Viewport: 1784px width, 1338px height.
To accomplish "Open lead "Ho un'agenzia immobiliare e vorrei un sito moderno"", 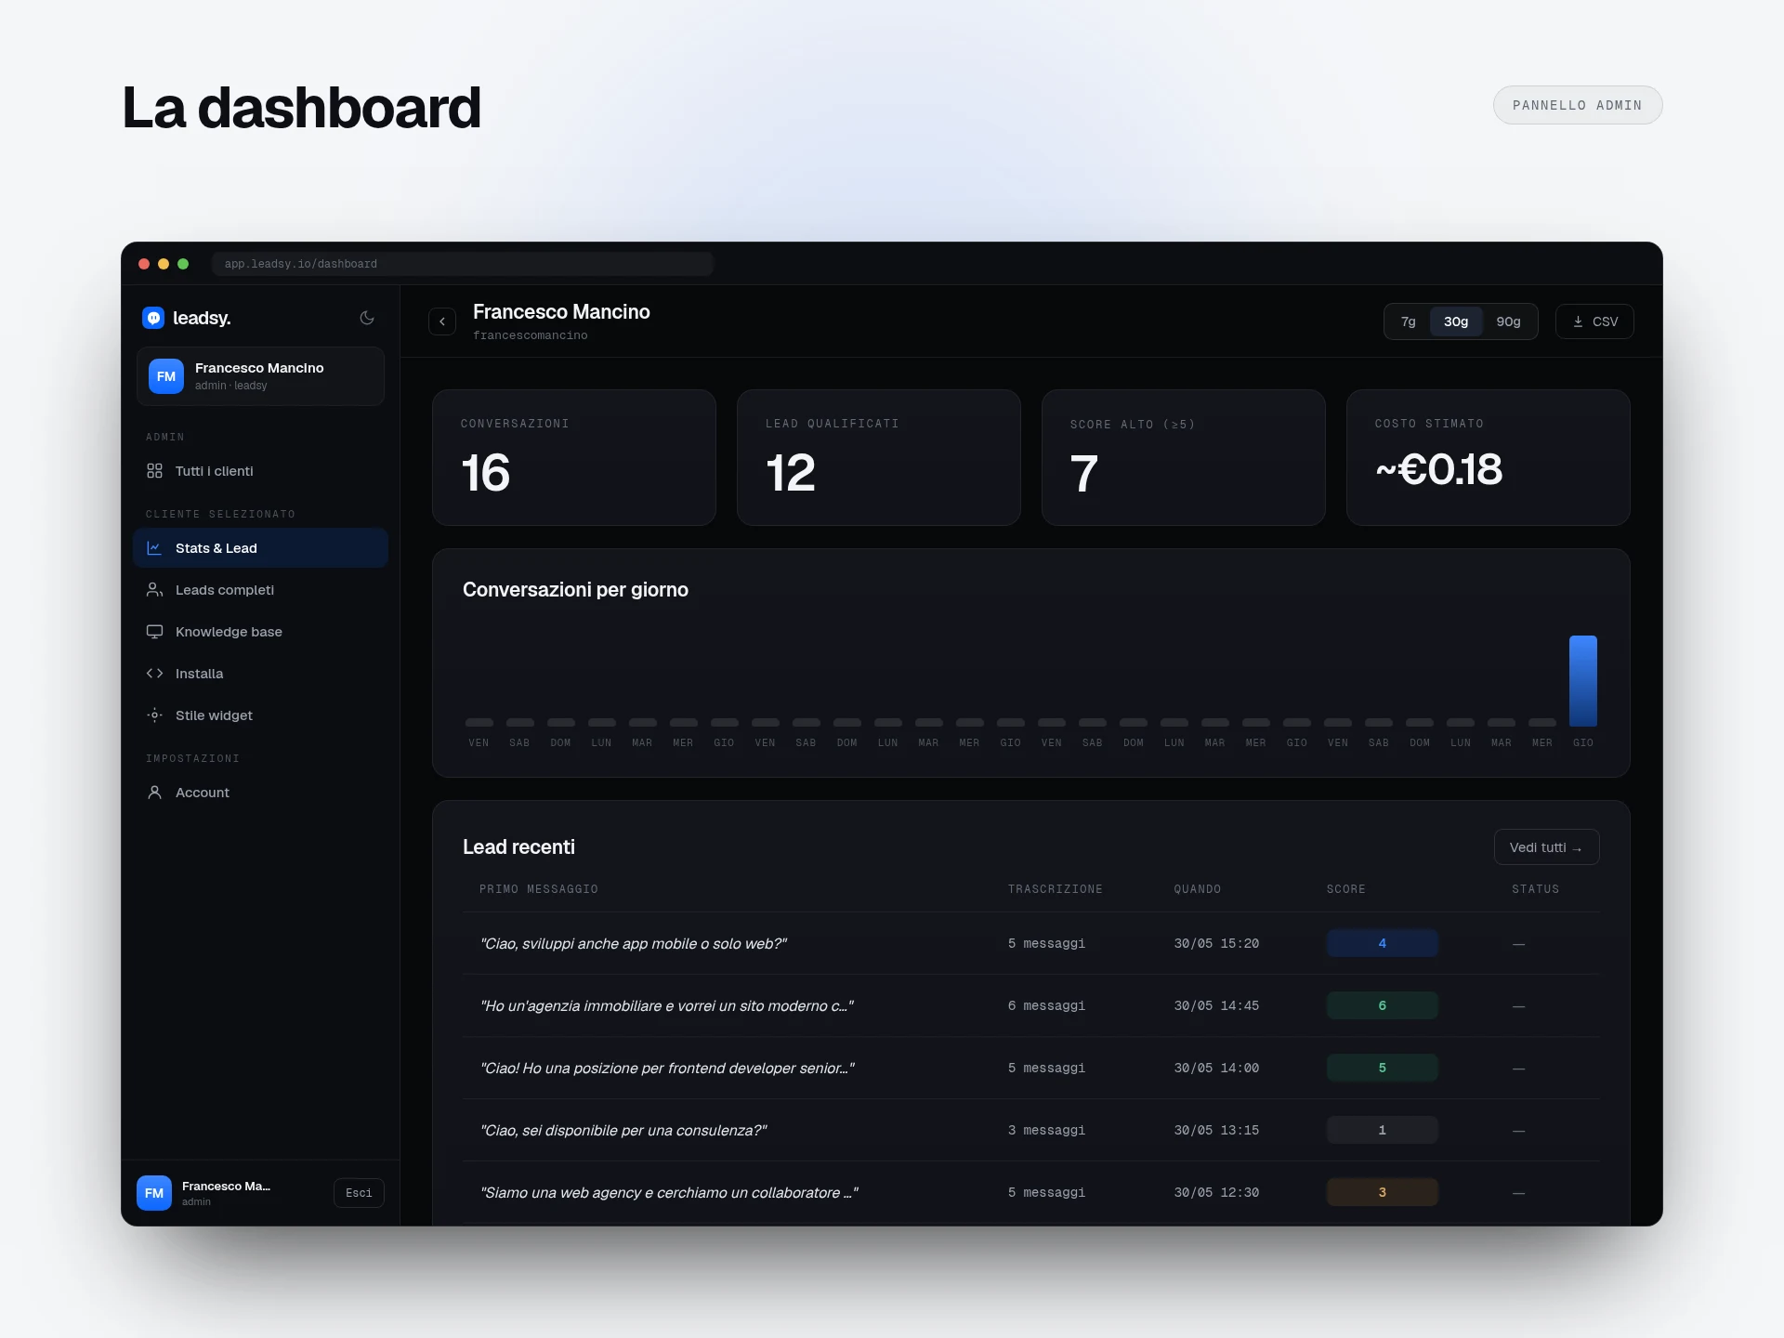I will click(1030, 1005).
